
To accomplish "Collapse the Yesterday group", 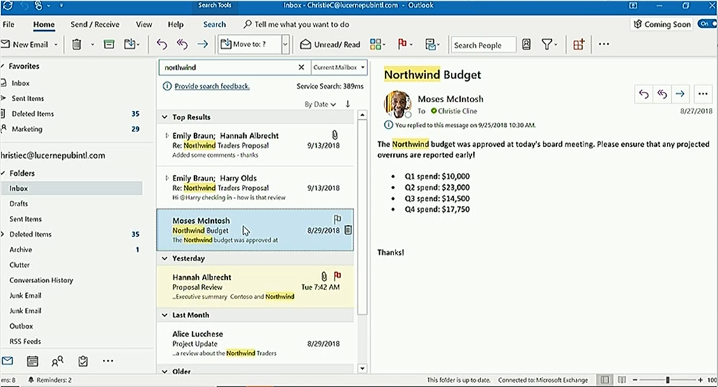I will coord(165,258).
